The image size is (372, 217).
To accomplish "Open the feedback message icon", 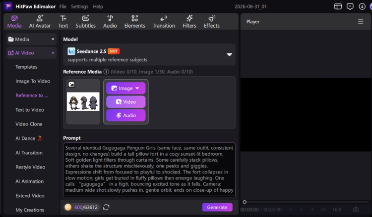I will [350, 6].
